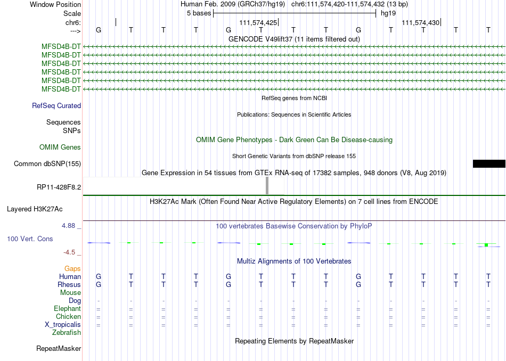This screenshot has width=506, height=361.
Task: Click the RepeatMasker track label
Action: click(59, 349)
